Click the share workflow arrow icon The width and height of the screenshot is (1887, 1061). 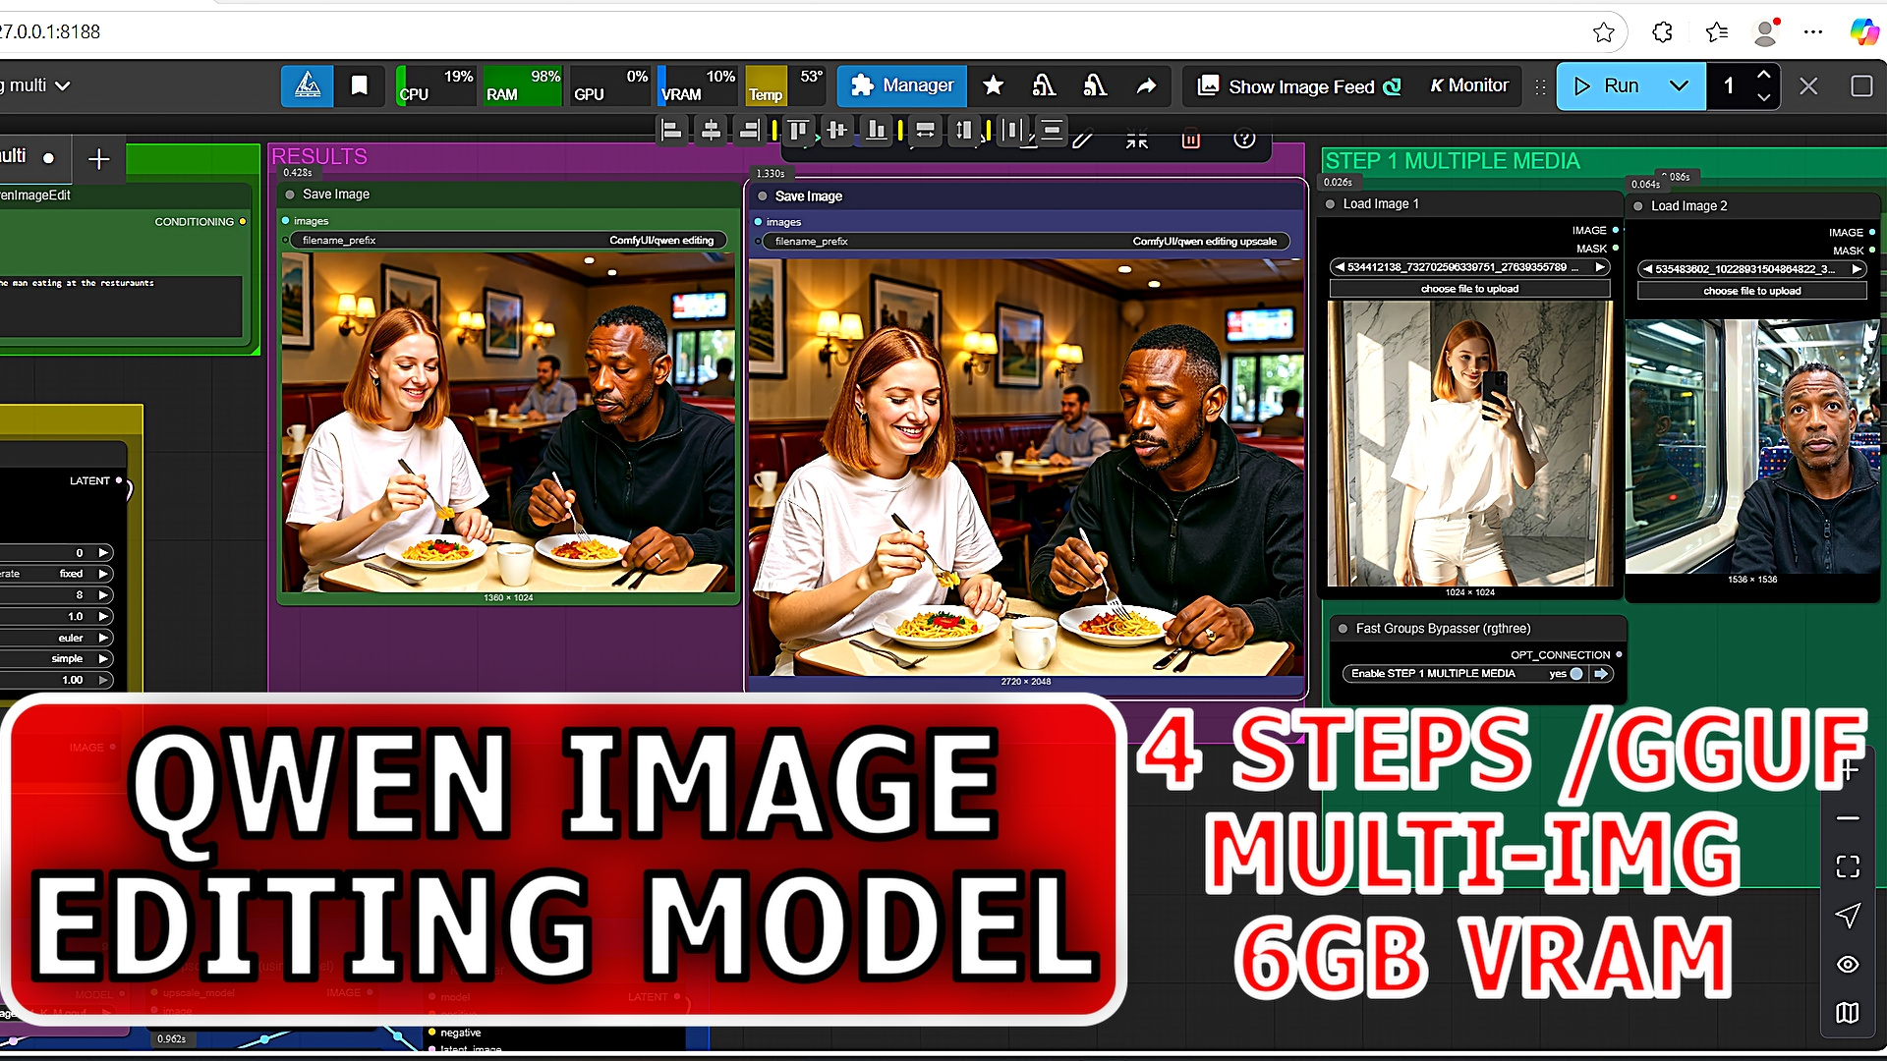tap(1146, 86)
